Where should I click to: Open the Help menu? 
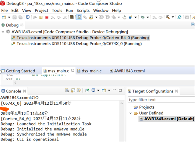(x=116, y=11)
